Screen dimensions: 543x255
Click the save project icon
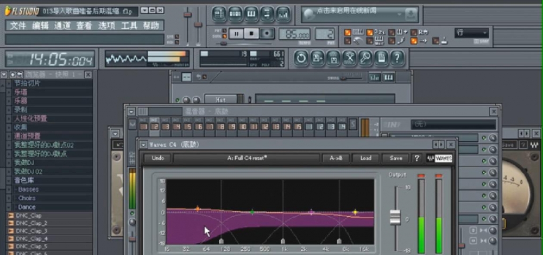point(318,58)
